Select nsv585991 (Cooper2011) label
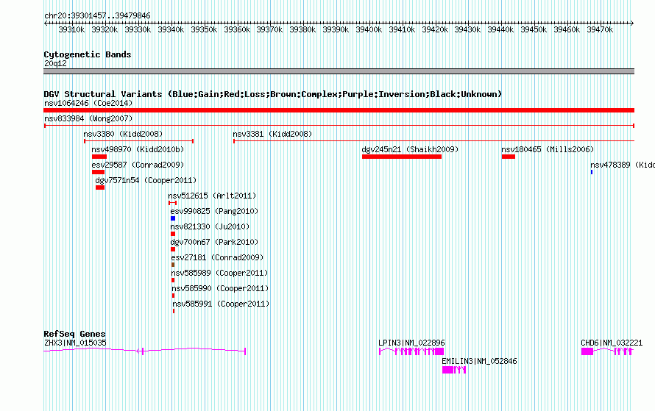 point(221,304)
